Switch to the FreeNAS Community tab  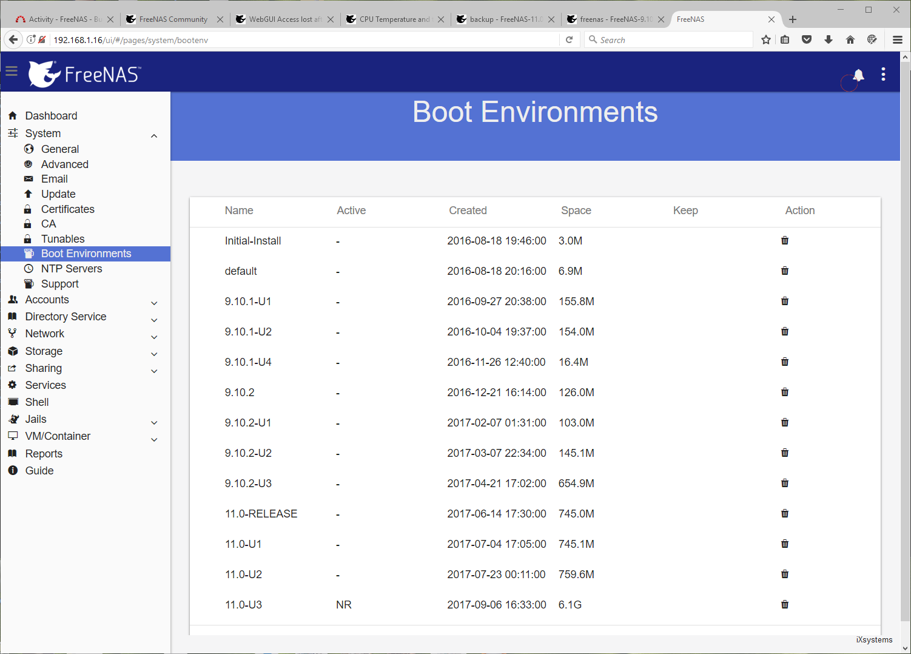(173, 19)
